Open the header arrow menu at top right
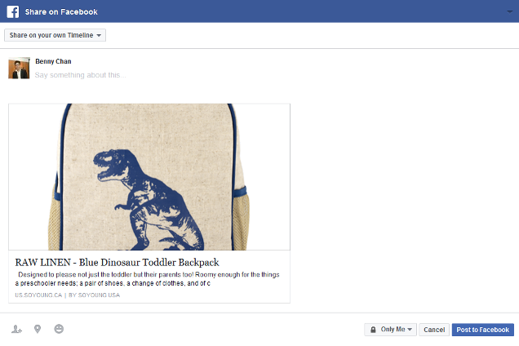Viewport: 519px width, 346px height. pyautogui.click(x=510, y=12)
